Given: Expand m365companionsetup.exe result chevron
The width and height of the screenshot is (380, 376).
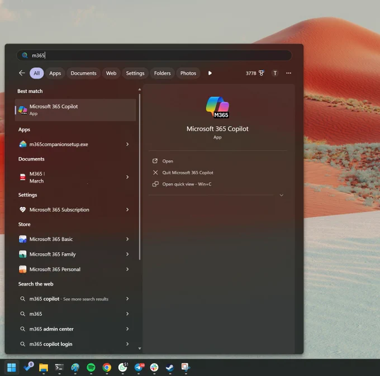Looking at the screenshot, I should click(127, 144).
